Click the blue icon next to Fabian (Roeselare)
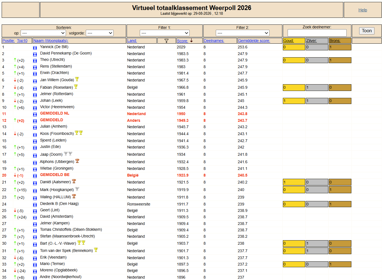The width and height of the screenshot is (382, 280). 35,88
